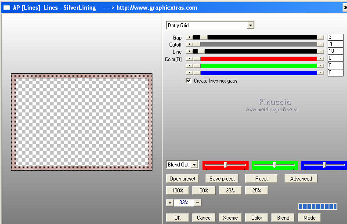Click OK to apply the filter

[177, 218]
